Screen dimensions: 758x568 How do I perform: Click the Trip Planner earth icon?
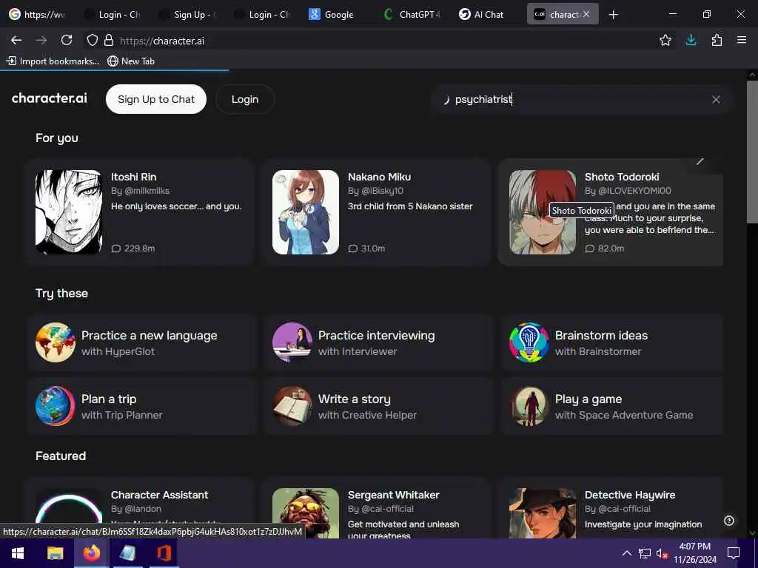click(55, 406)
